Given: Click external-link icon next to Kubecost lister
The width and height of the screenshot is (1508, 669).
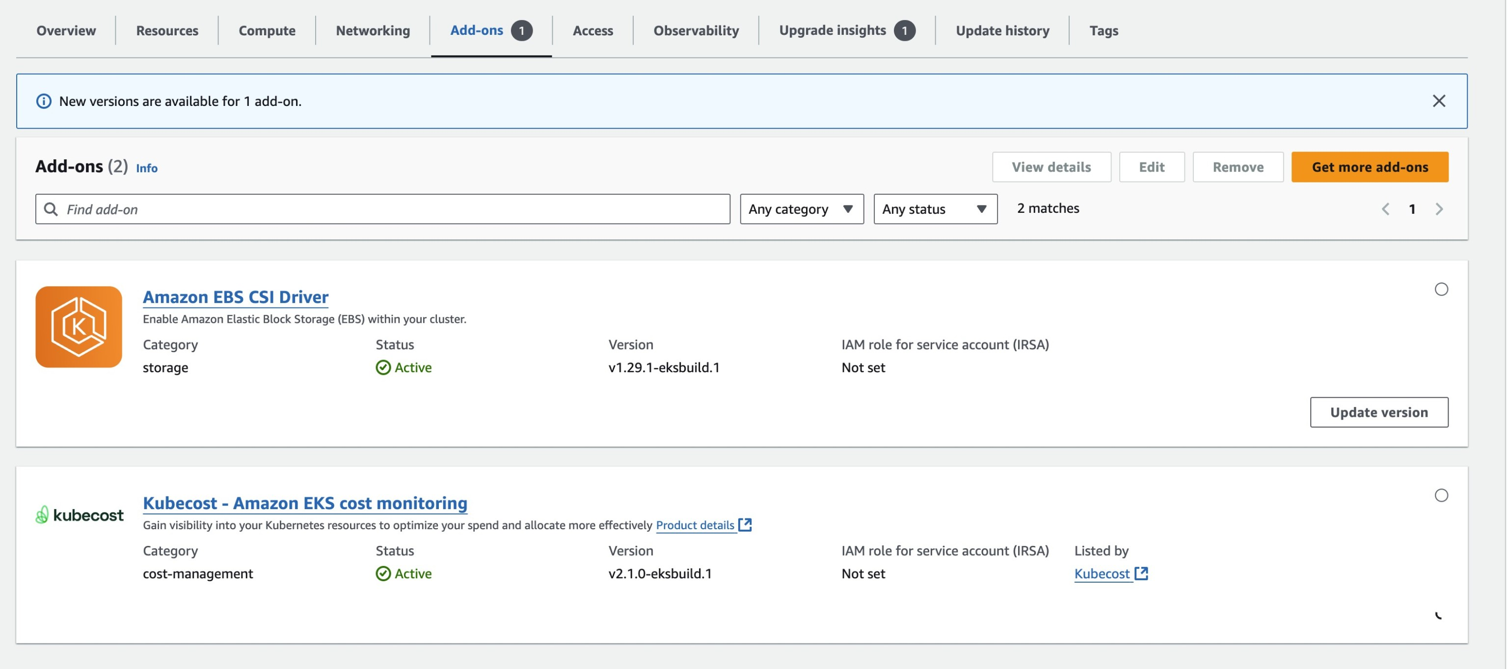Looking at the screenshot, I should [x=1140, y=573].
